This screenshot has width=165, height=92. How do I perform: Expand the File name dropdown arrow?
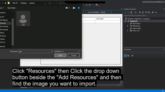tap(52, 51)
